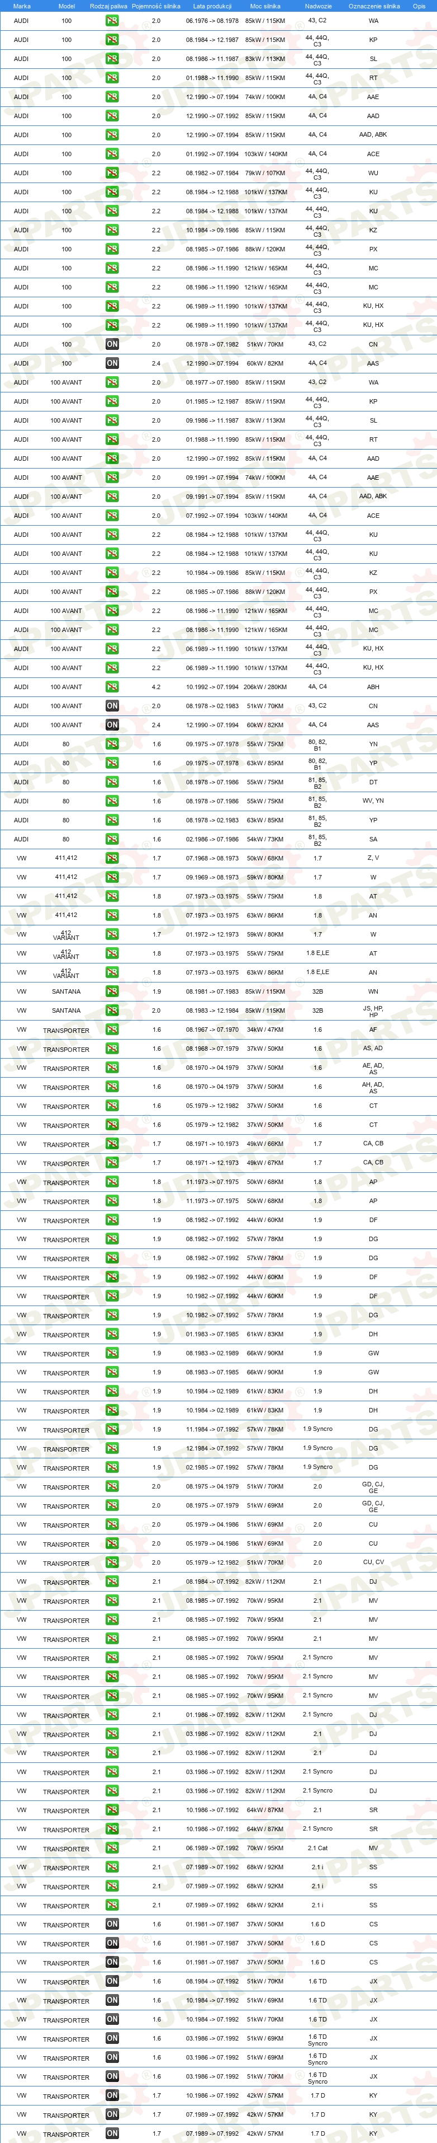Click the 02.1986 -> 07.1986 production years cell
Screen dimensions: 437x2143
213,839
